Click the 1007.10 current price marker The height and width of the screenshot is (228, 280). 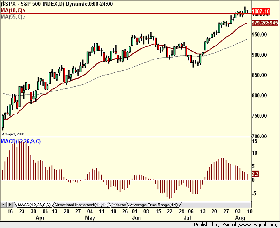click(260, 11)
